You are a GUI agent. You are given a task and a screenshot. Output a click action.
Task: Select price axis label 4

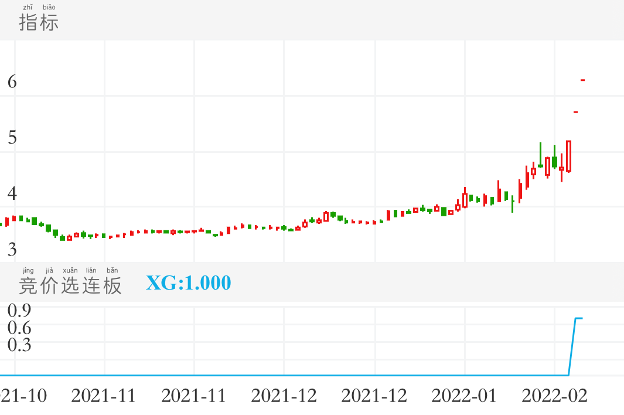12,193
